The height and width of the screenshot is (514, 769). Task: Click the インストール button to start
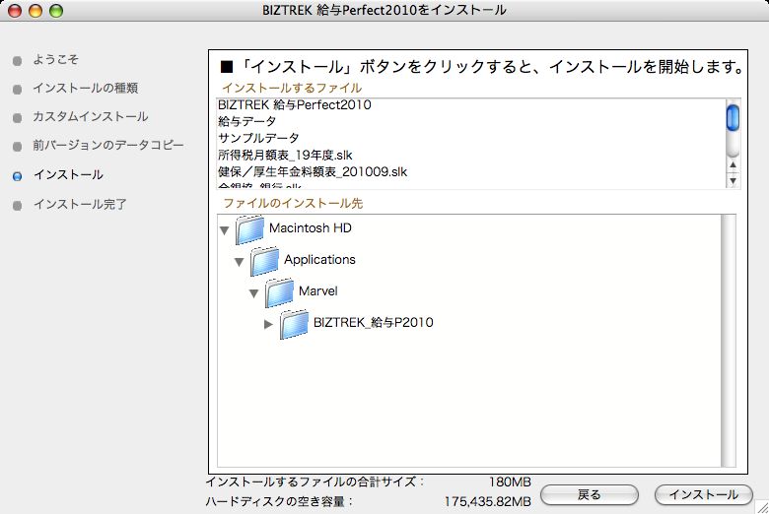tap(703, 494)
